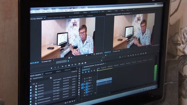Open Библиотеки tab
Image resolution: width=187 pixels, height=105 pixels.
point(67,70)
